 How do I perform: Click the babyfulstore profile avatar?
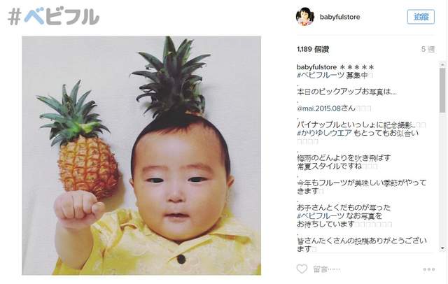tap(305, 17)
